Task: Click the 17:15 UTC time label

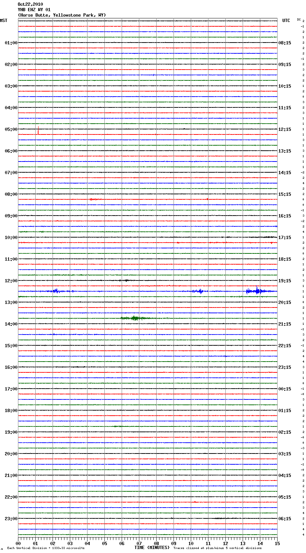Action: 285,238
